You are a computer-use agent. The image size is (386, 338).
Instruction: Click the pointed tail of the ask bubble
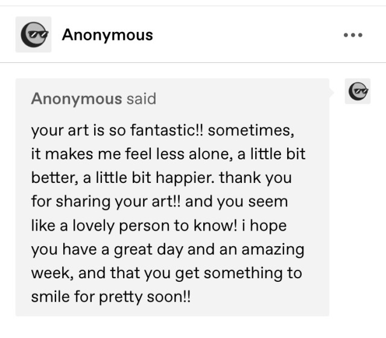pos(331,92)
